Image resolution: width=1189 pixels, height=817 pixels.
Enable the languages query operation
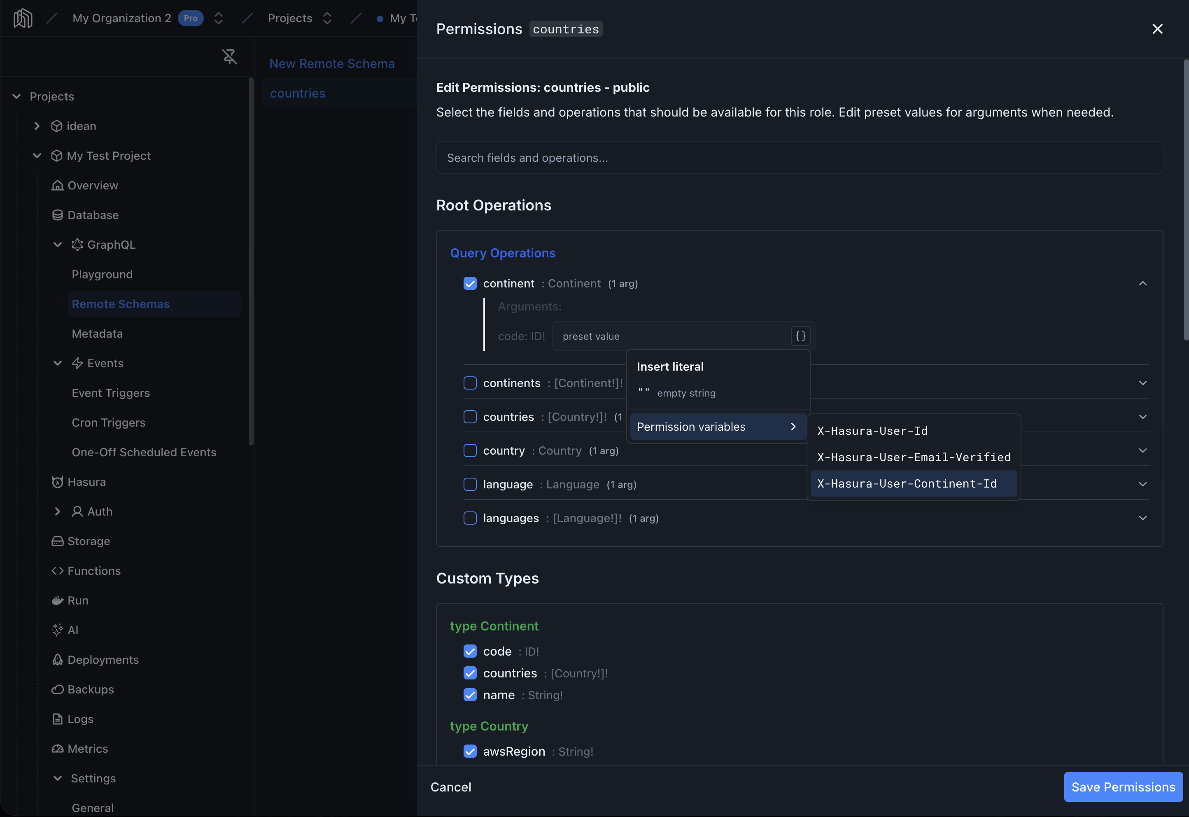(x=470, y=518)
